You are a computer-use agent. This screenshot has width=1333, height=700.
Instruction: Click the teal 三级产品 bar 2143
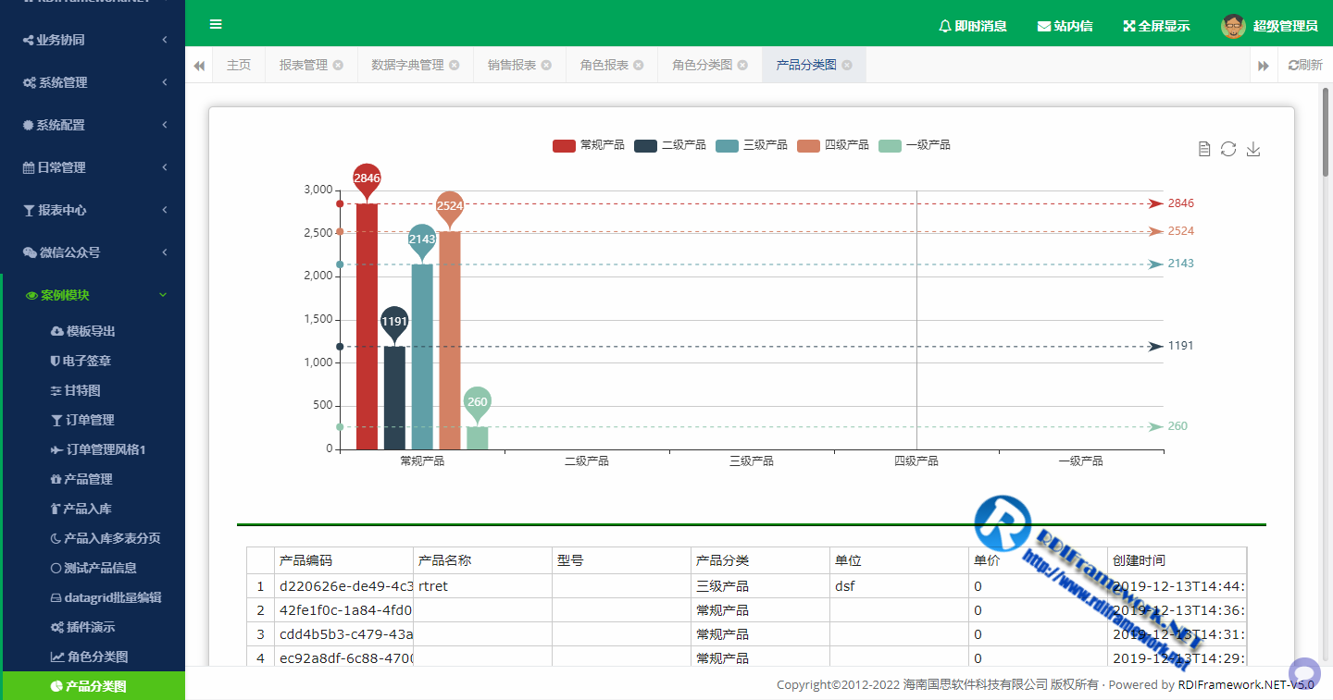click(422, 357)
